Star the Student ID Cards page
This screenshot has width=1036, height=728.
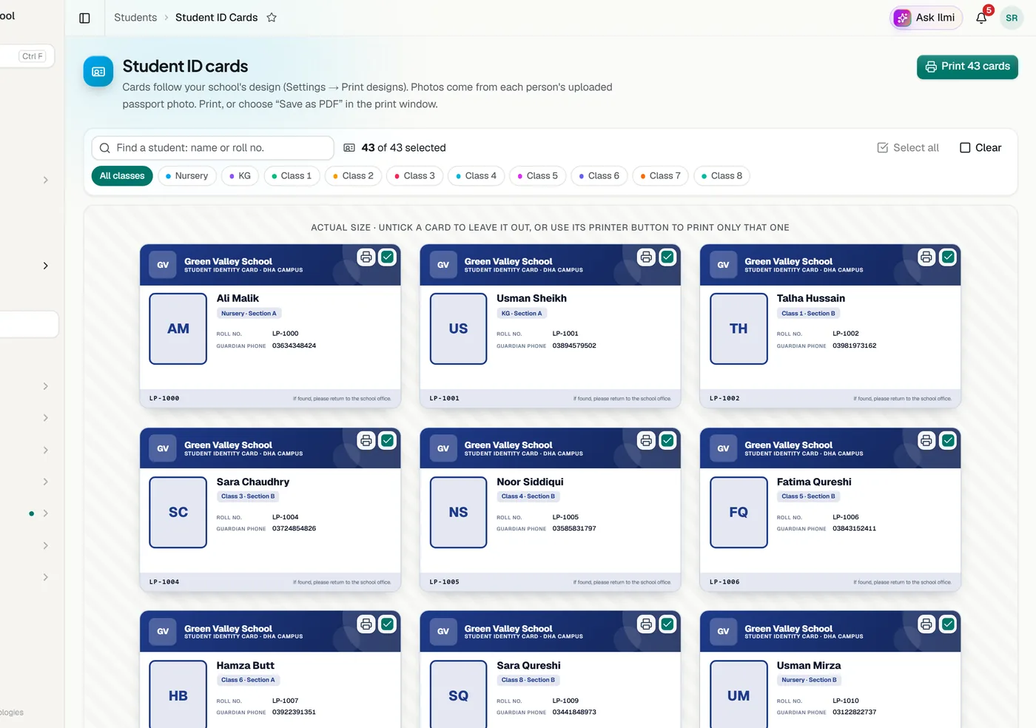click(x=272, y=18)
